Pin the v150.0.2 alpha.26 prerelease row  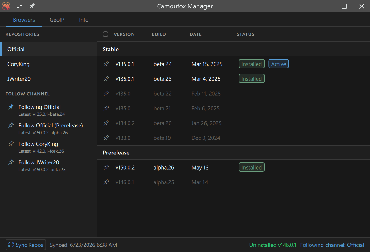(x=106, y=167)
